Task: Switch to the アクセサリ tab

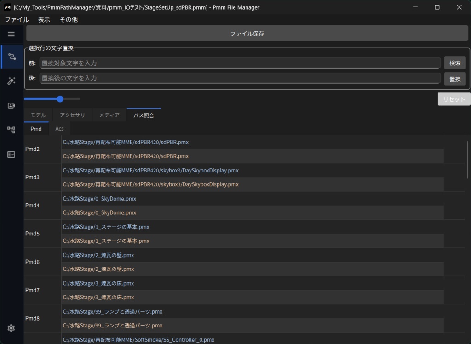Action: (x=73, y=115)
